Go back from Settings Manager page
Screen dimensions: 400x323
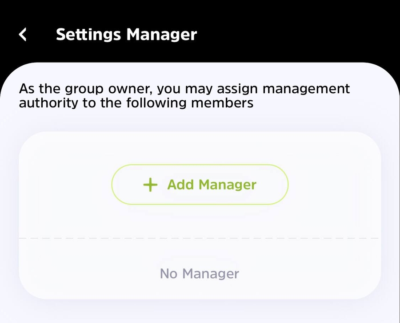[x=23, y=34]
